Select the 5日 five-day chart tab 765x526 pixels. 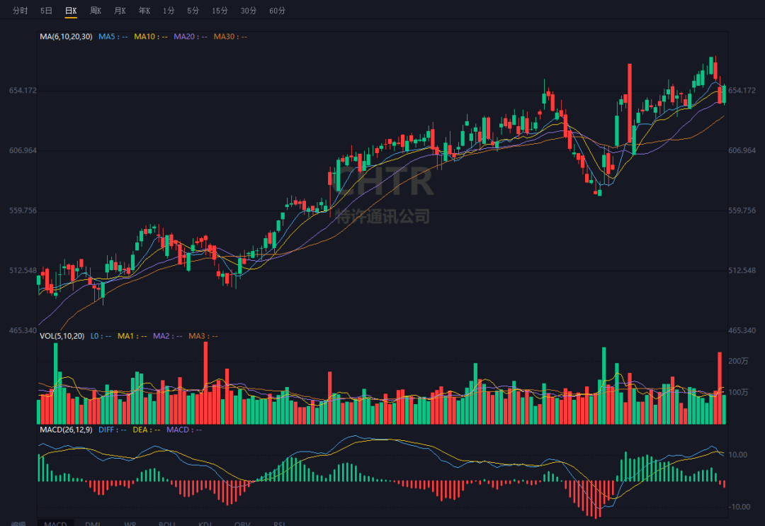(46, 11)
